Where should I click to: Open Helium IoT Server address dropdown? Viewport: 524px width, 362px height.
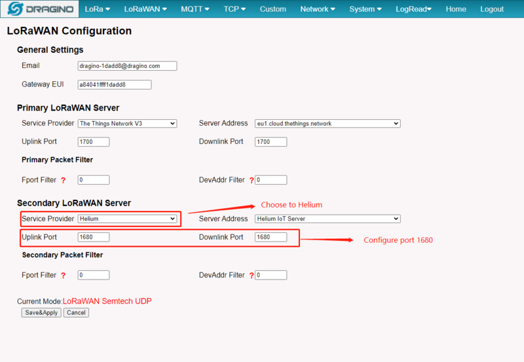pos(327,219)
